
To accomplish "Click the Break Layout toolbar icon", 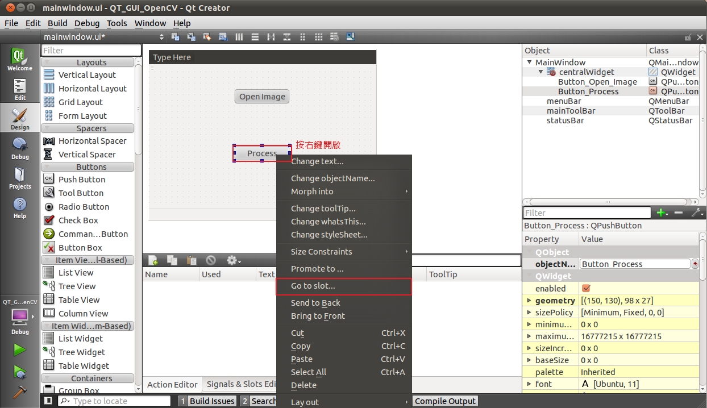I will pyautogui.click(x=335, y=37).
